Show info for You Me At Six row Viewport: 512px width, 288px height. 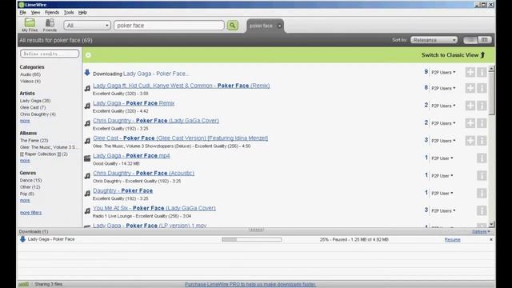(482, 210)
